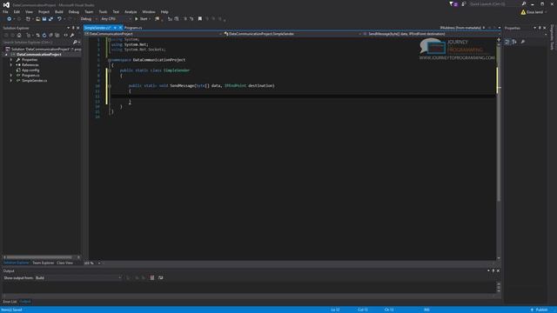Select SimpleSender.cs in Solution Explorer
The image size is (557, 313).
tap(34, 81)
